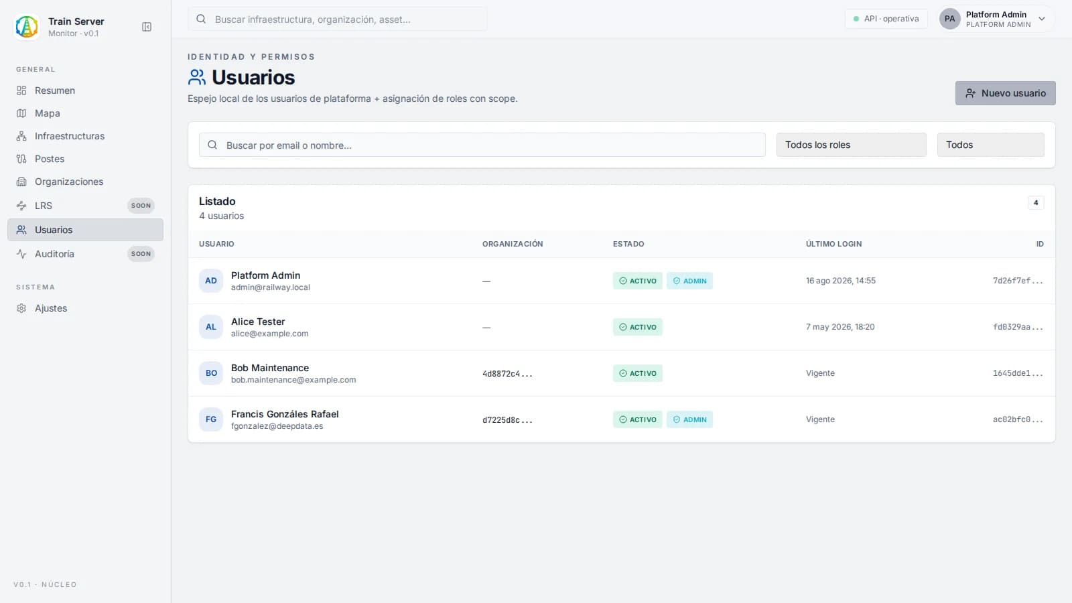
Task: Expand the Platform Admin account chevron
Action: click(x=1042, y=19)
